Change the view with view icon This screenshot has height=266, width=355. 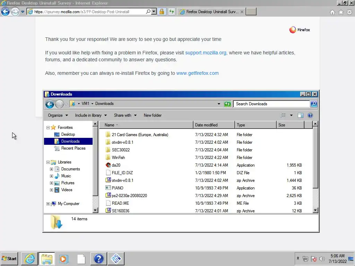[x=283, y=115]
